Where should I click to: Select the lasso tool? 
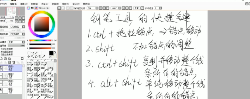point(33,53)
